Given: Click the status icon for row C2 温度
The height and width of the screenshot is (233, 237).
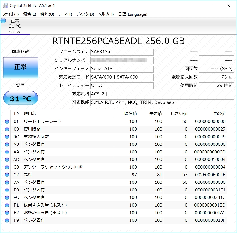Looking at the screenshot, I should point(7,175).
